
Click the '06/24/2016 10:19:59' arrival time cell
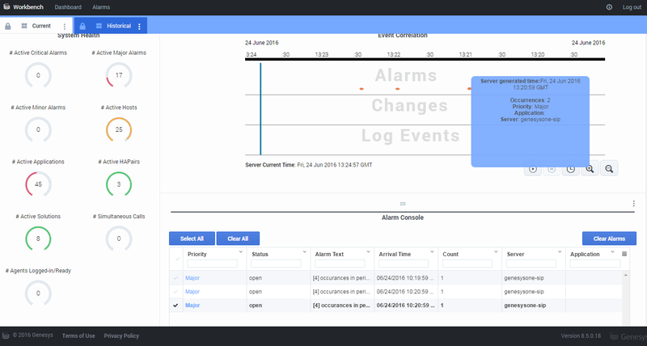pos(405,278)
